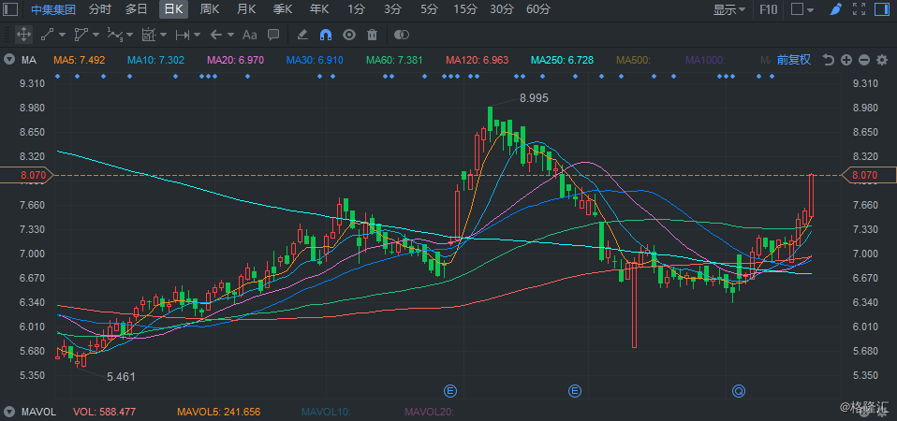Toggle the right sidebar panel
The image size is (897, 421).
point(881,9)
